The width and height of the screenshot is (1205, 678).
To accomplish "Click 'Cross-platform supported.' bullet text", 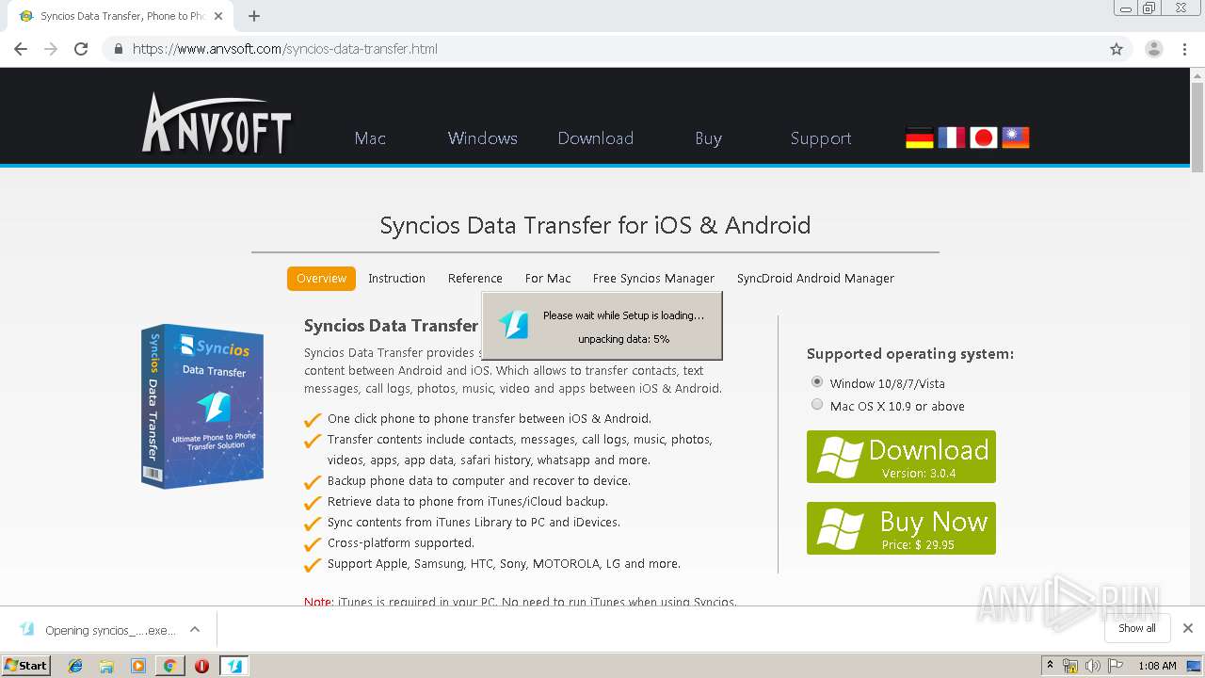I will (x=401, y=543).
